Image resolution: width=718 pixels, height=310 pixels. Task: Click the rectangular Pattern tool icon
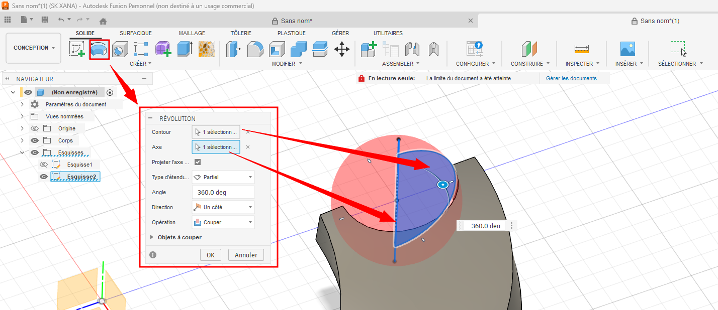(141, 49)
